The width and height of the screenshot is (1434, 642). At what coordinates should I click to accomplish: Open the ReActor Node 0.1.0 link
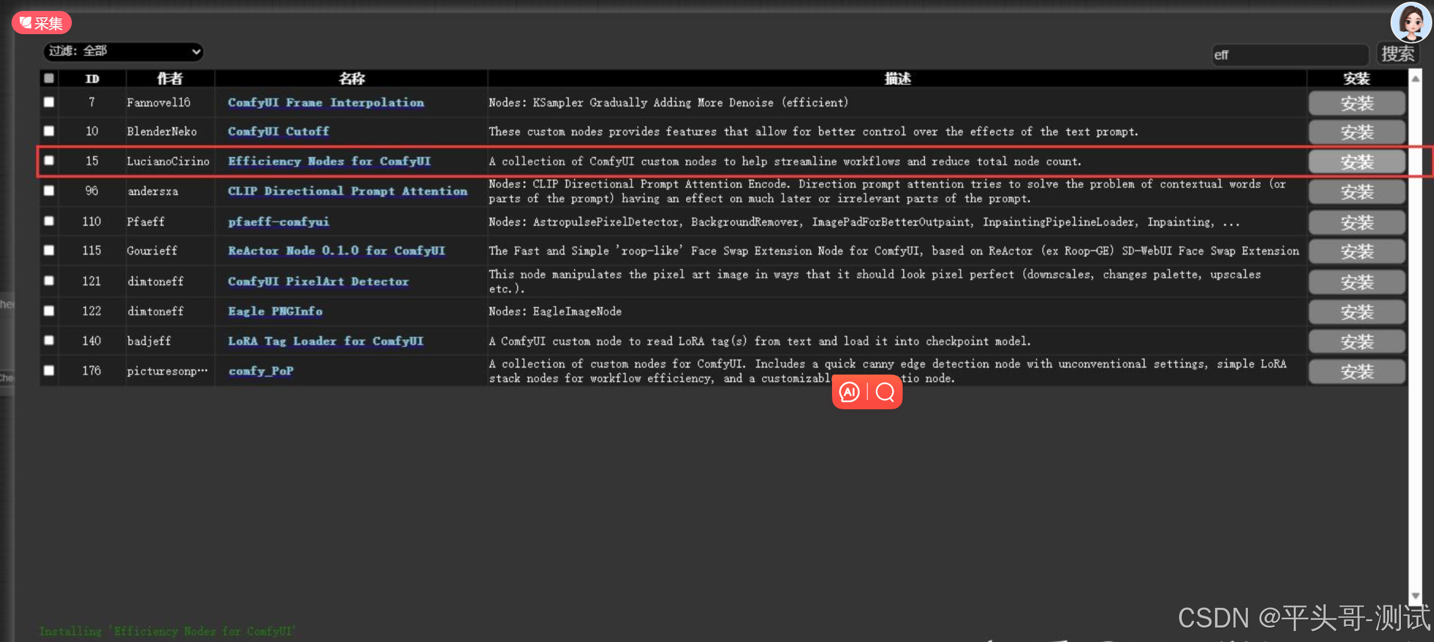(336, 251)
